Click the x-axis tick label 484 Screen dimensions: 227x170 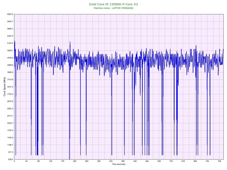[147, 161]
